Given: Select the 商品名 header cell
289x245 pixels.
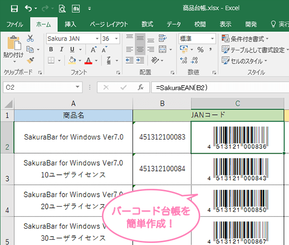Looking at the screenshot, I should [74, 115].
